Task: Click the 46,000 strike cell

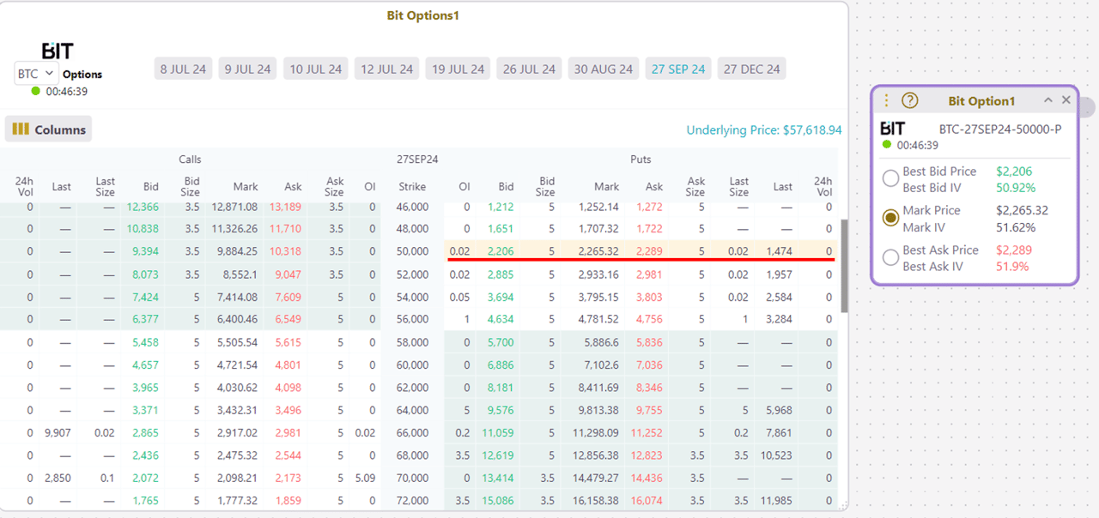Action: (x=412, y=207)
